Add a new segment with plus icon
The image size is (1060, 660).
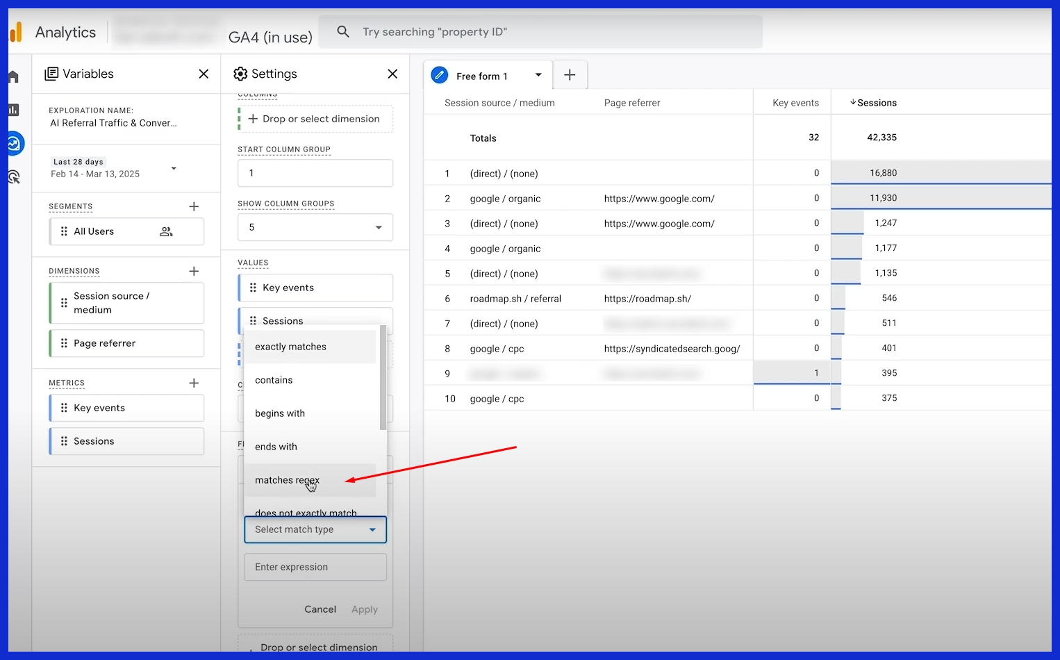point(194,206)
